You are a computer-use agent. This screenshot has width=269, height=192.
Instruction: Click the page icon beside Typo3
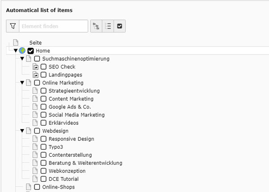(x=35, y=147)
